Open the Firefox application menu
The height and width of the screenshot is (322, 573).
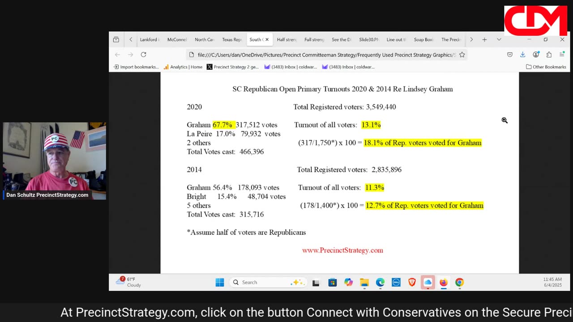(562, 55)
